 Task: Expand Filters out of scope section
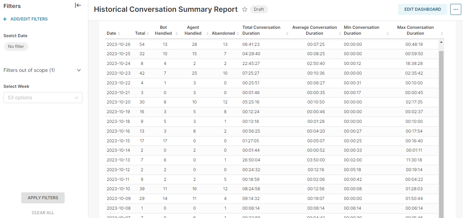(79, 70)
